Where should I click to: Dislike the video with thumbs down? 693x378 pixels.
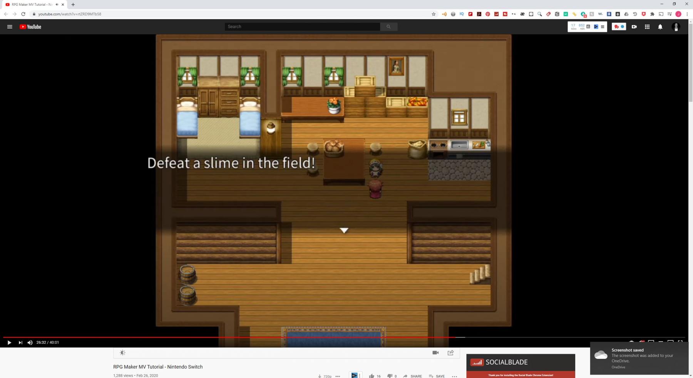click(390, 376)
